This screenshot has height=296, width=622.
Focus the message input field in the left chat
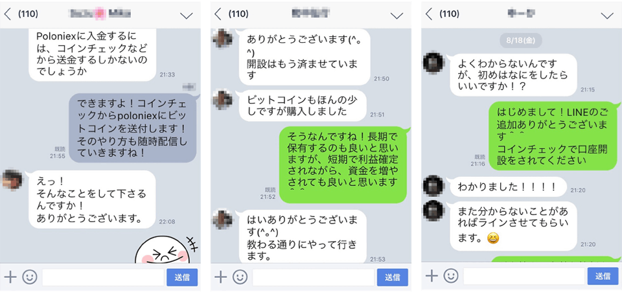tap(103, 277)
